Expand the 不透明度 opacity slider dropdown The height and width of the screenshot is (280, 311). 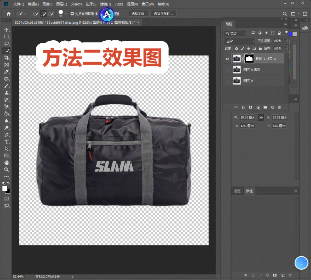click(285, 41)
